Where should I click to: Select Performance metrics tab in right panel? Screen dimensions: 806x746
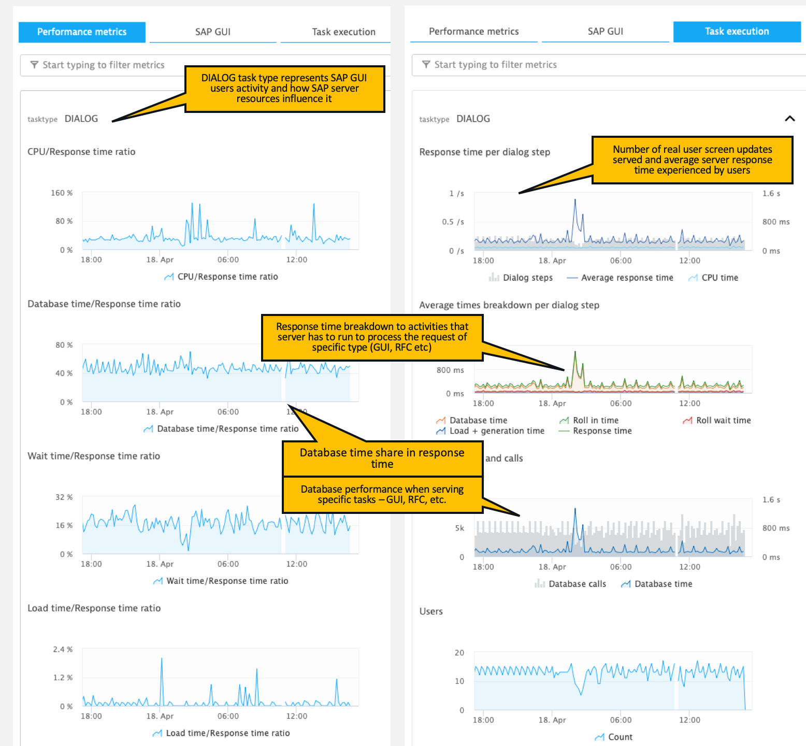point(473,32)
